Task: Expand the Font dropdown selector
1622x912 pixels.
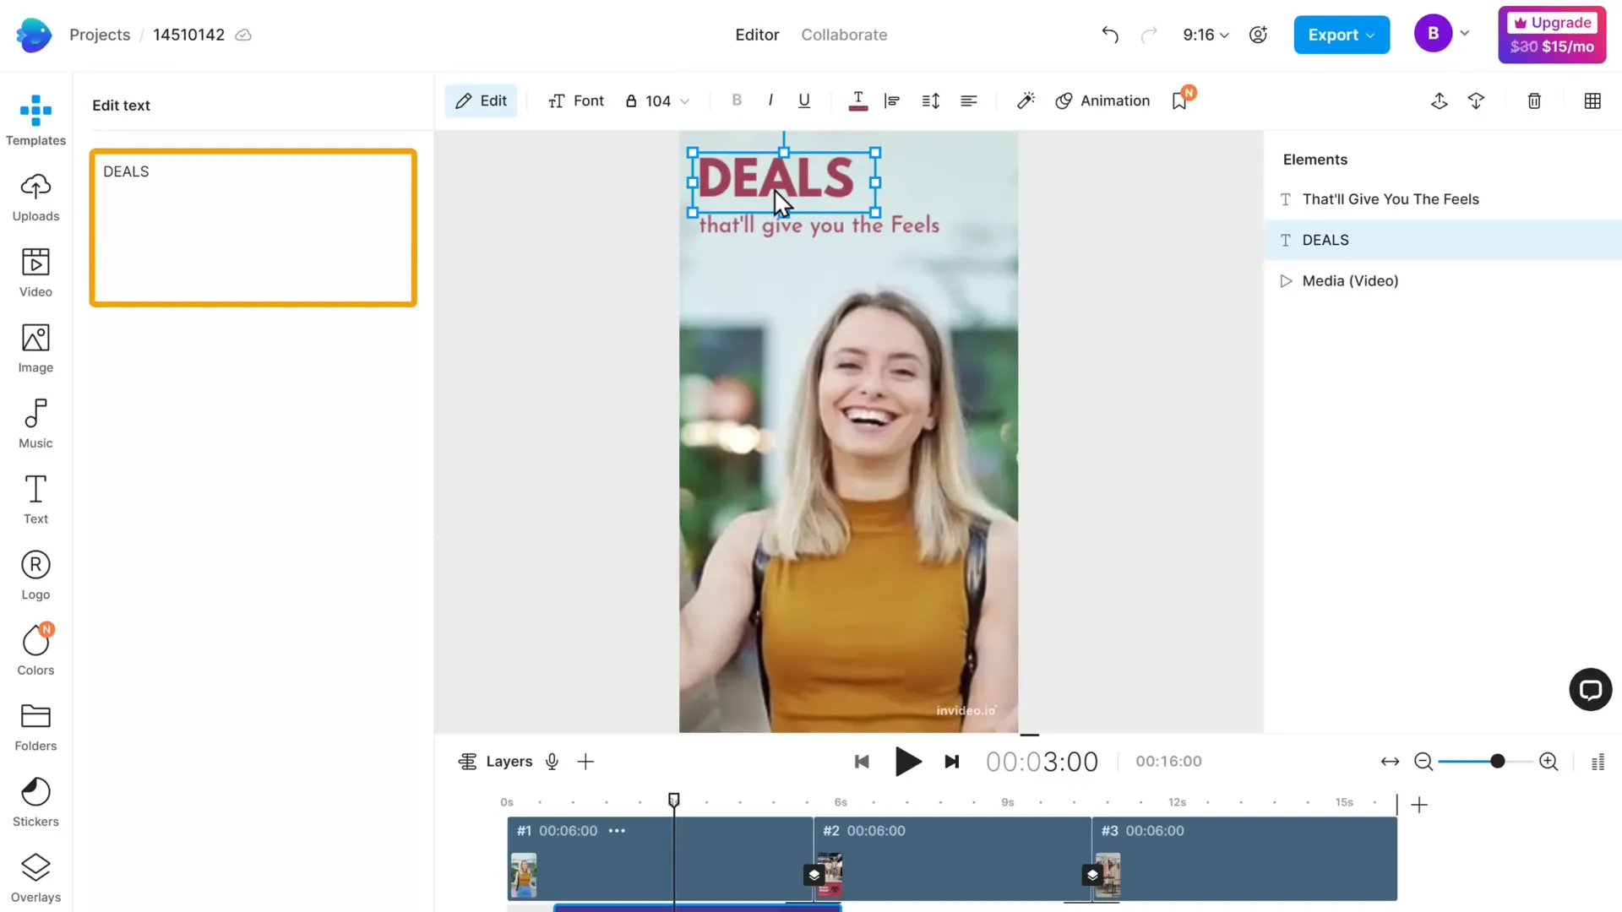Action: pyautogui.click(x=577, y=100)
